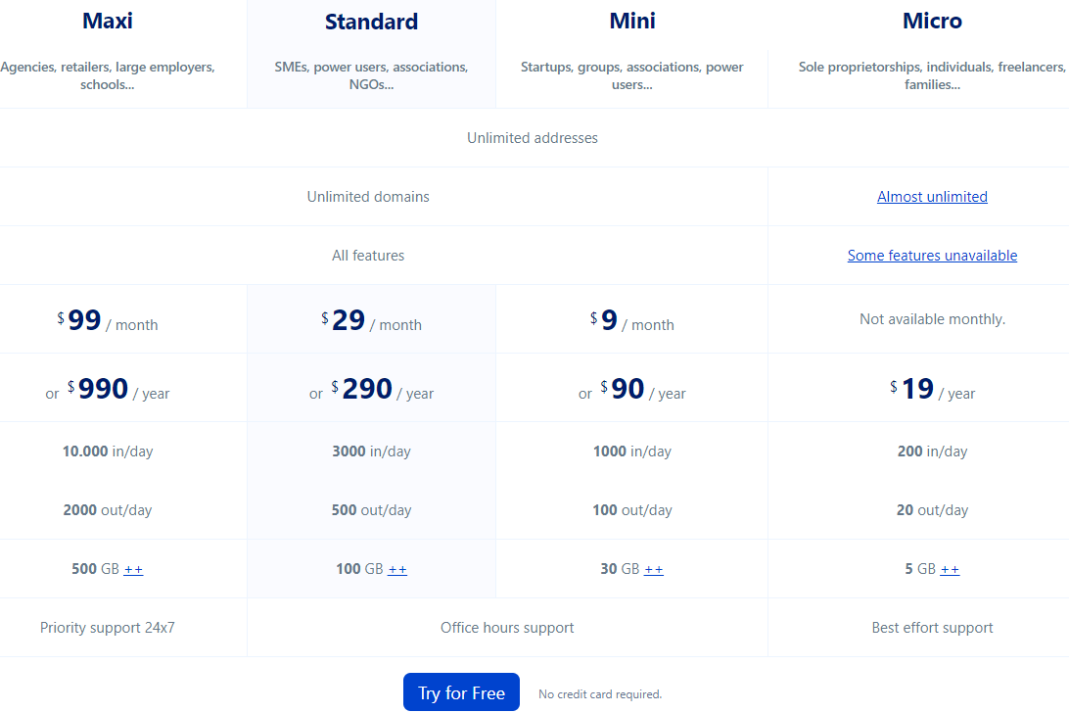
Task: Click the Unlimited addresses row
Action: pos(533,138)
